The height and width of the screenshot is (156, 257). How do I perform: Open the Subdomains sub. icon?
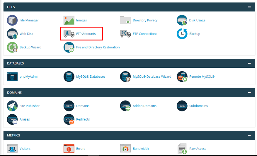[182, 106]
